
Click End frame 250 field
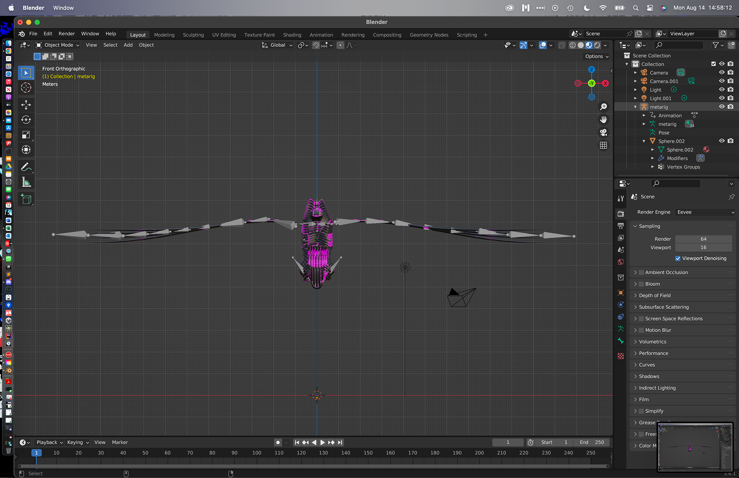tap(592, 443)
